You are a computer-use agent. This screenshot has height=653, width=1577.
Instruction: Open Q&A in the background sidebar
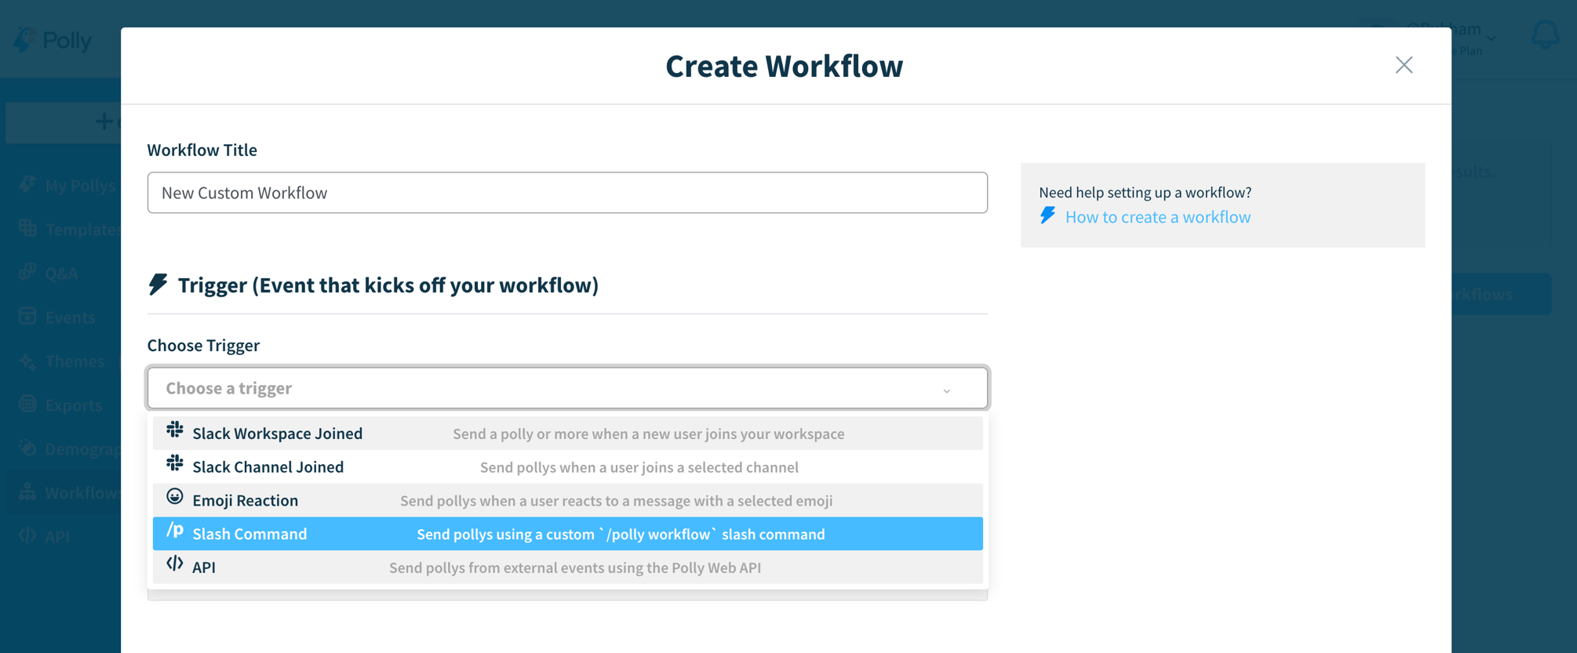click(x=49, y=274)
